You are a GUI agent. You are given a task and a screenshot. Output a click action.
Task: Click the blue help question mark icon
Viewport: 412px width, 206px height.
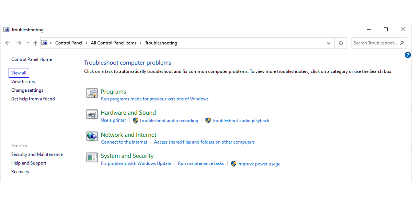(408, 55)
